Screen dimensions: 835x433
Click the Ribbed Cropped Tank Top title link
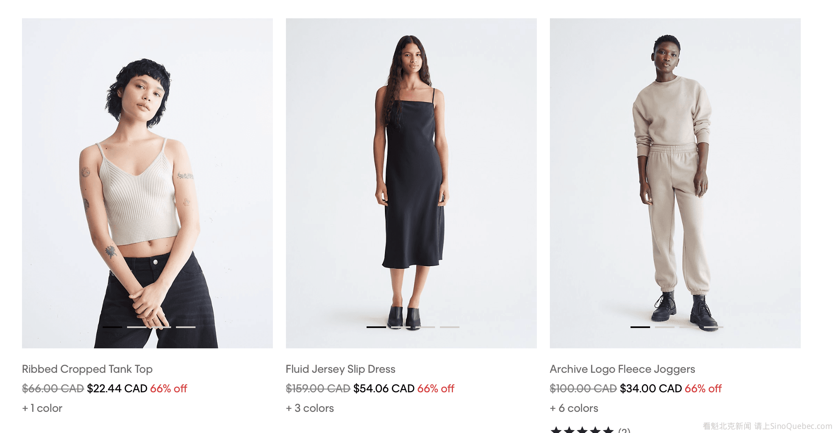point(87,369)
